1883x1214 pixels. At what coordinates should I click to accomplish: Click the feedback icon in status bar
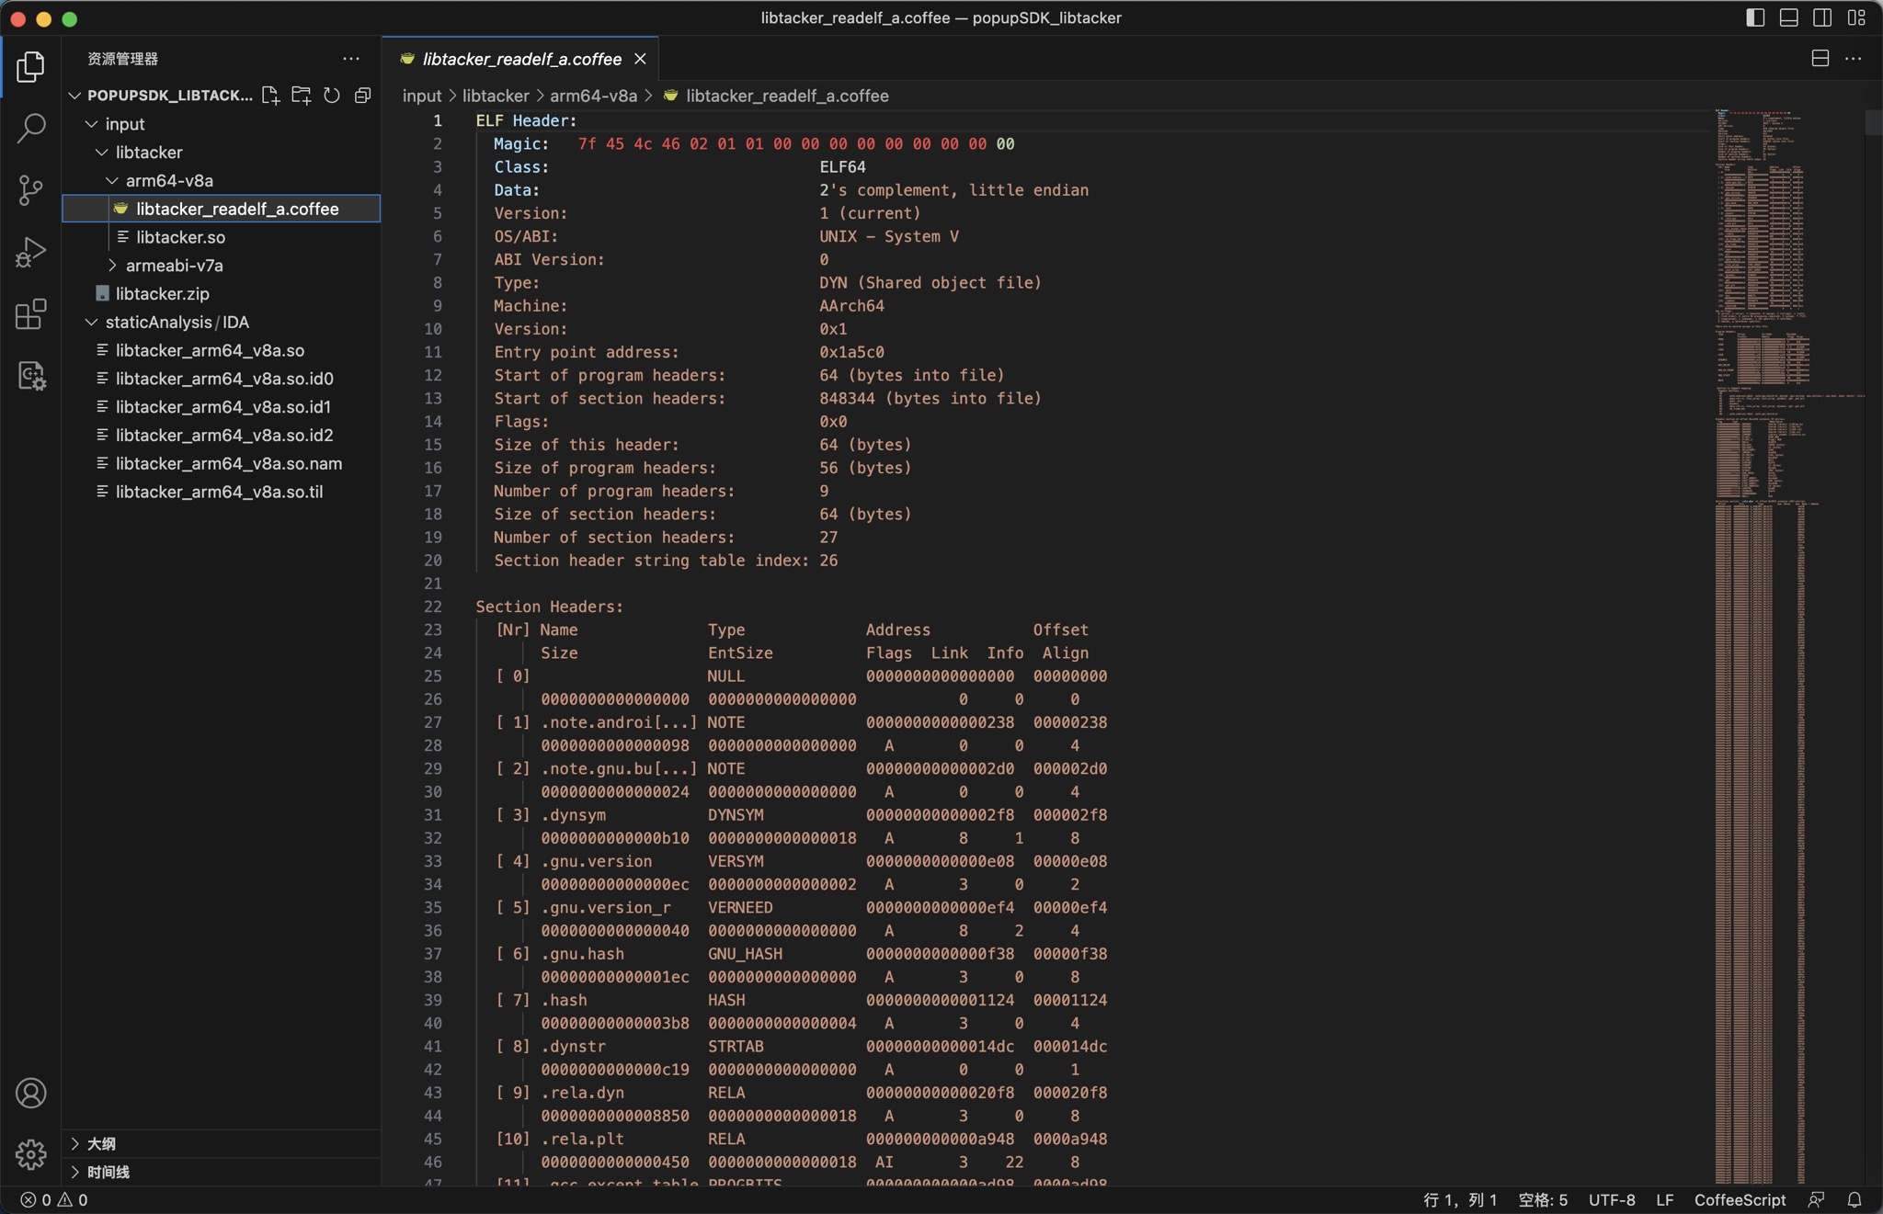pos(1816,1199)
